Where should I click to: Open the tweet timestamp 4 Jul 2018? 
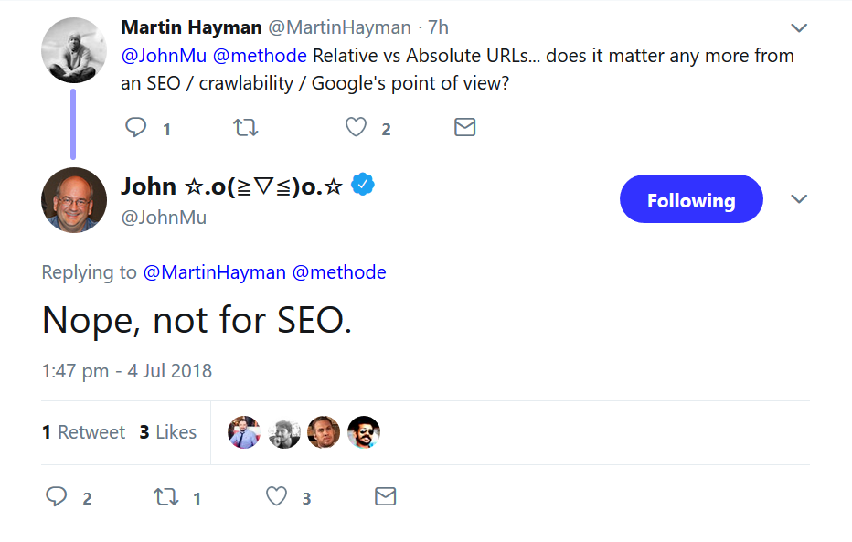[x=127, y=370]
